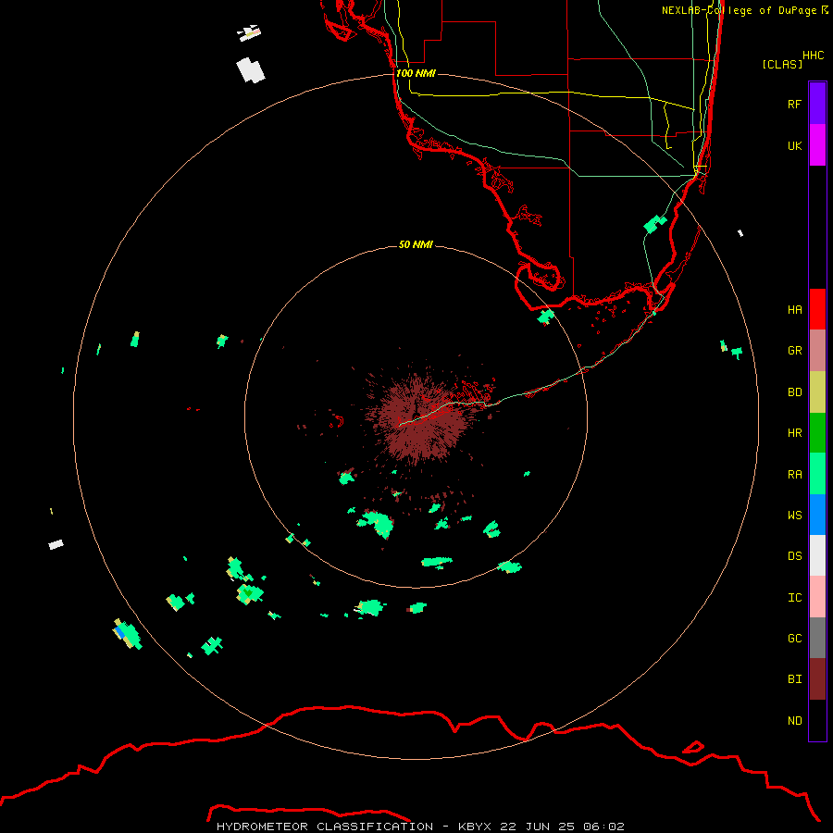Select the pink IC legend swatch

coord(817,597)
